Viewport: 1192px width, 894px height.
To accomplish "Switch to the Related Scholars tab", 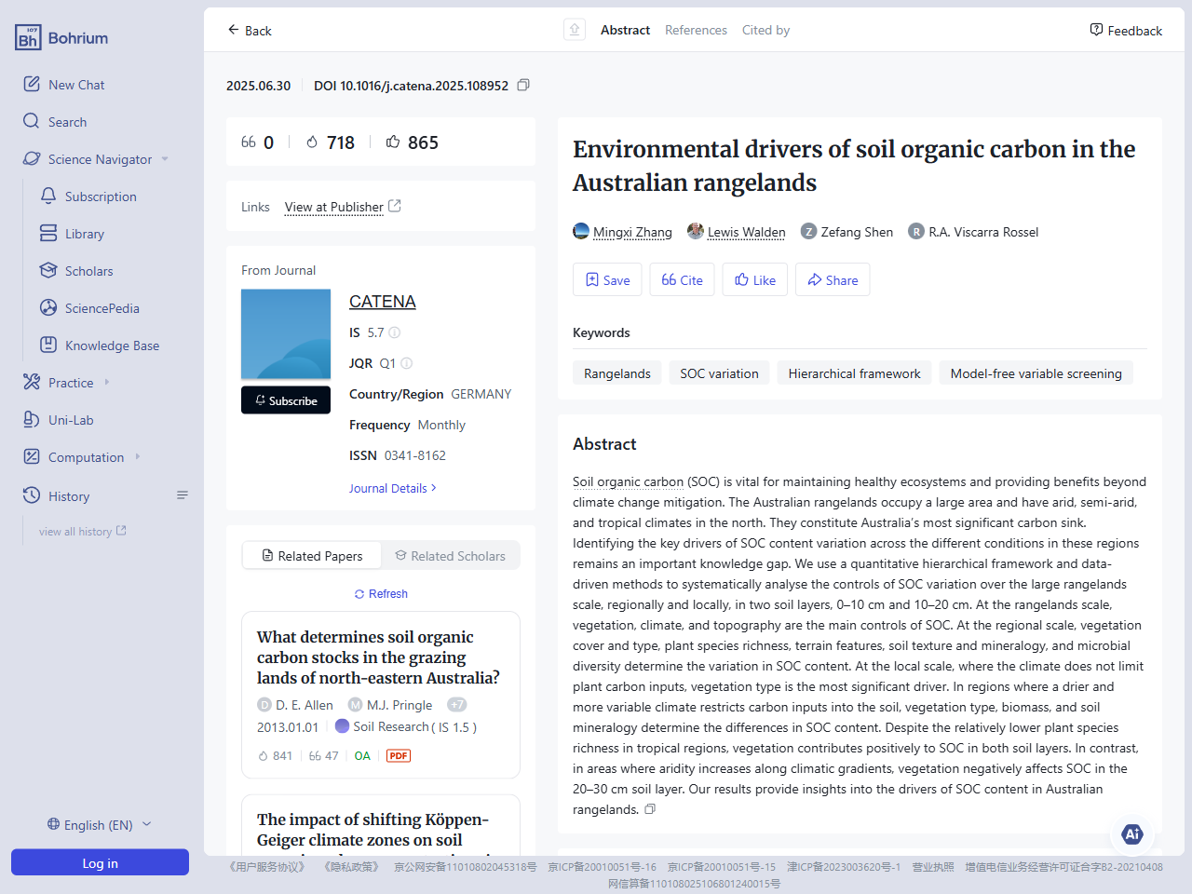I will [x=451, y=555].
